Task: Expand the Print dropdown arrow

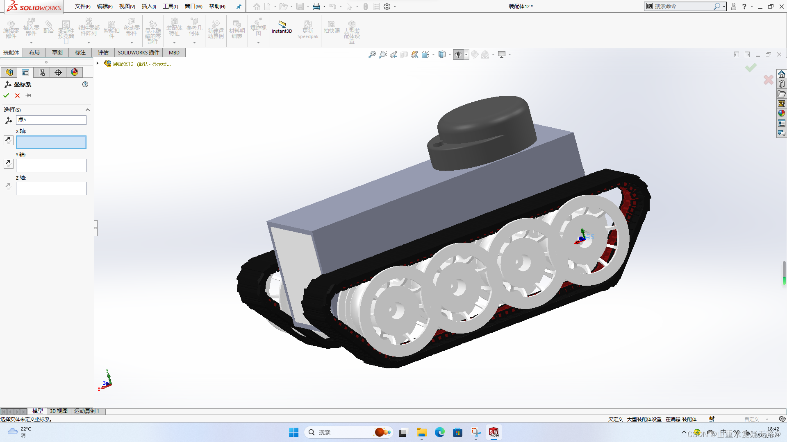Action: [x=324, y=7]
